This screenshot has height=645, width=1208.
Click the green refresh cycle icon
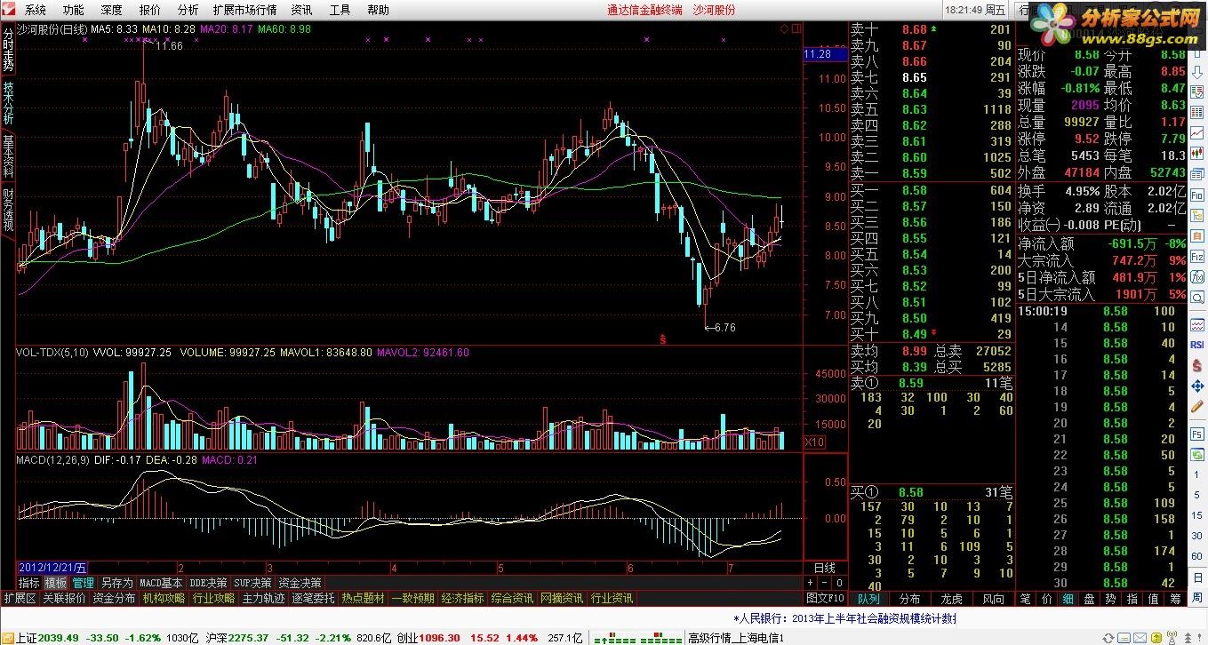1197,454
